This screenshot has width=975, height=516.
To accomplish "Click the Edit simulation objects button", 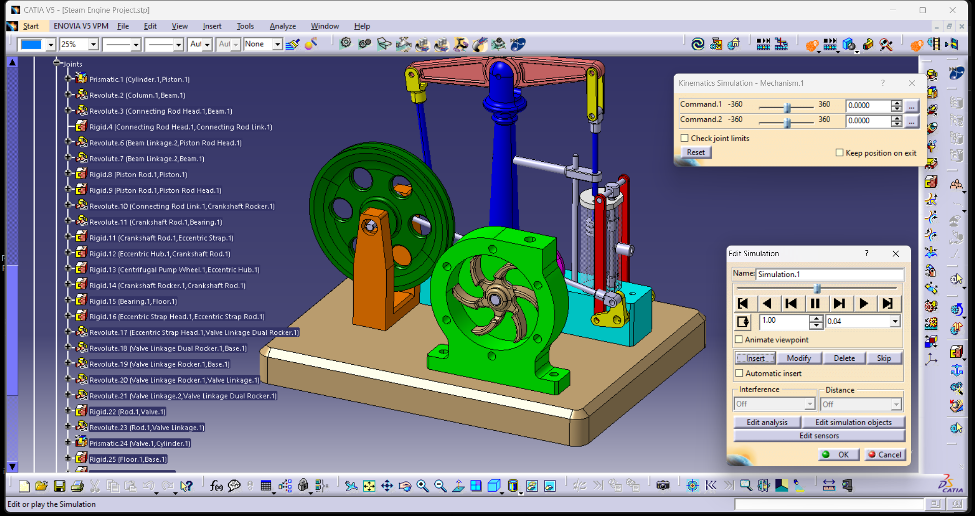I will tap(853, 422).
